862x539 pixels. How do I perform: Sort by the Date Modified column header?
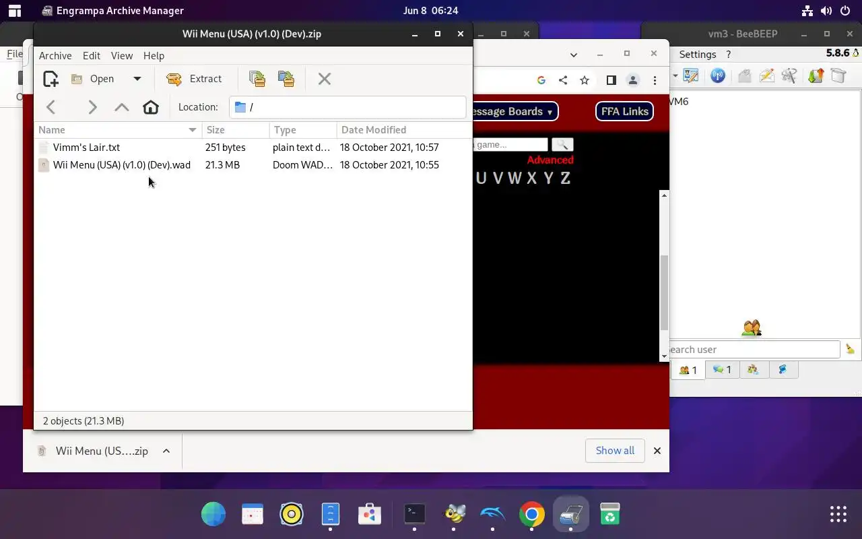tap(403, 130)
